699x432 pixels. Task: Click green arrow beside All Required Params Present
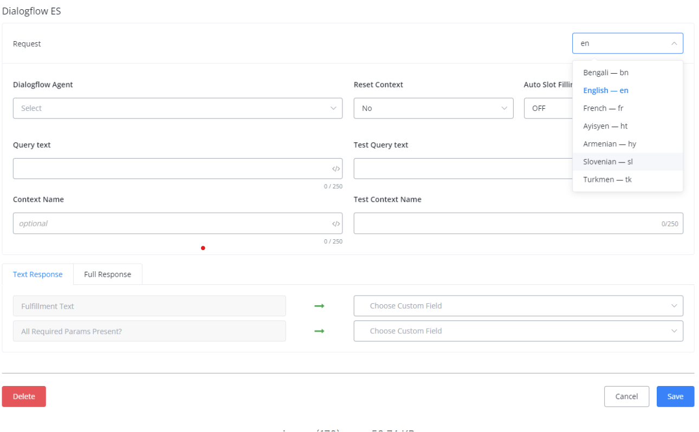point(319,331)
